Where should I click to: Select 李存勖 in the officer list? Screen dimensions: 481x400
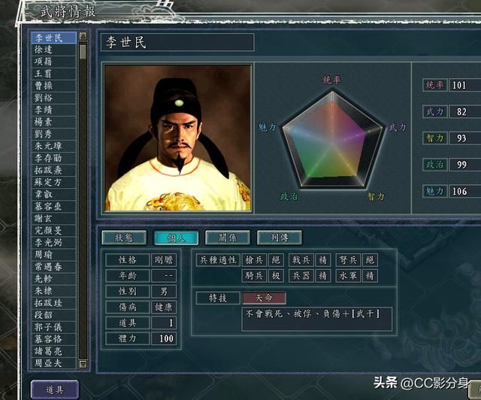click(x=53, y=158)
